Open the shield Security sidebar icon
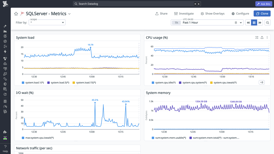Screen dimensions: 274x154 click(x=5, y=84)
